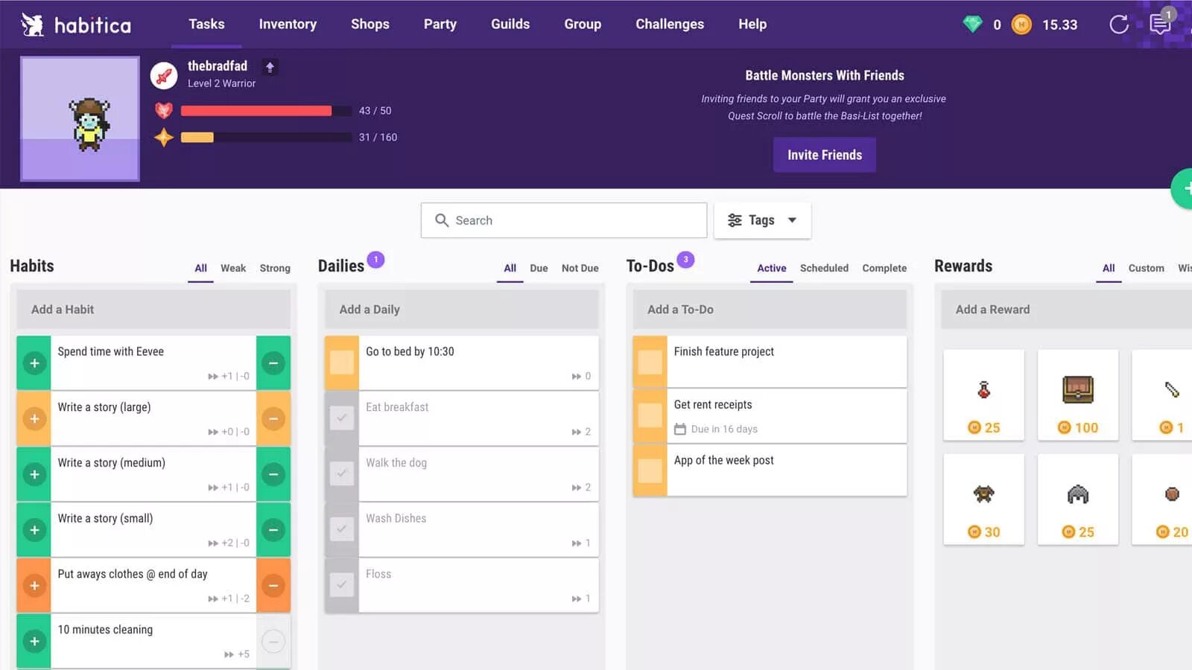
Task: Show Not Due dailies
Action: pos(580,268)
